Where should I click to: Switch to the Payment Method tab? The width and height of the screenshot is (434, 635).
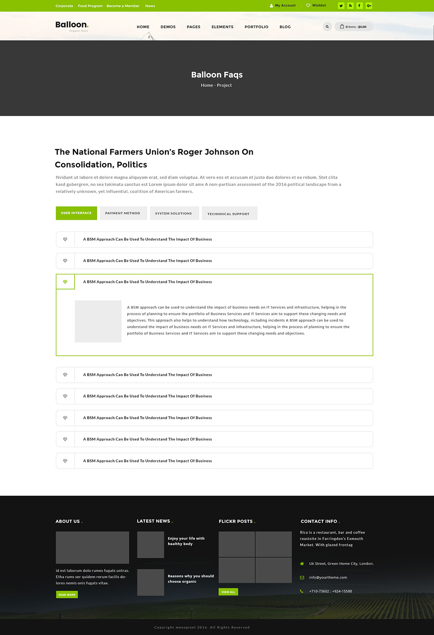point(123,213)
